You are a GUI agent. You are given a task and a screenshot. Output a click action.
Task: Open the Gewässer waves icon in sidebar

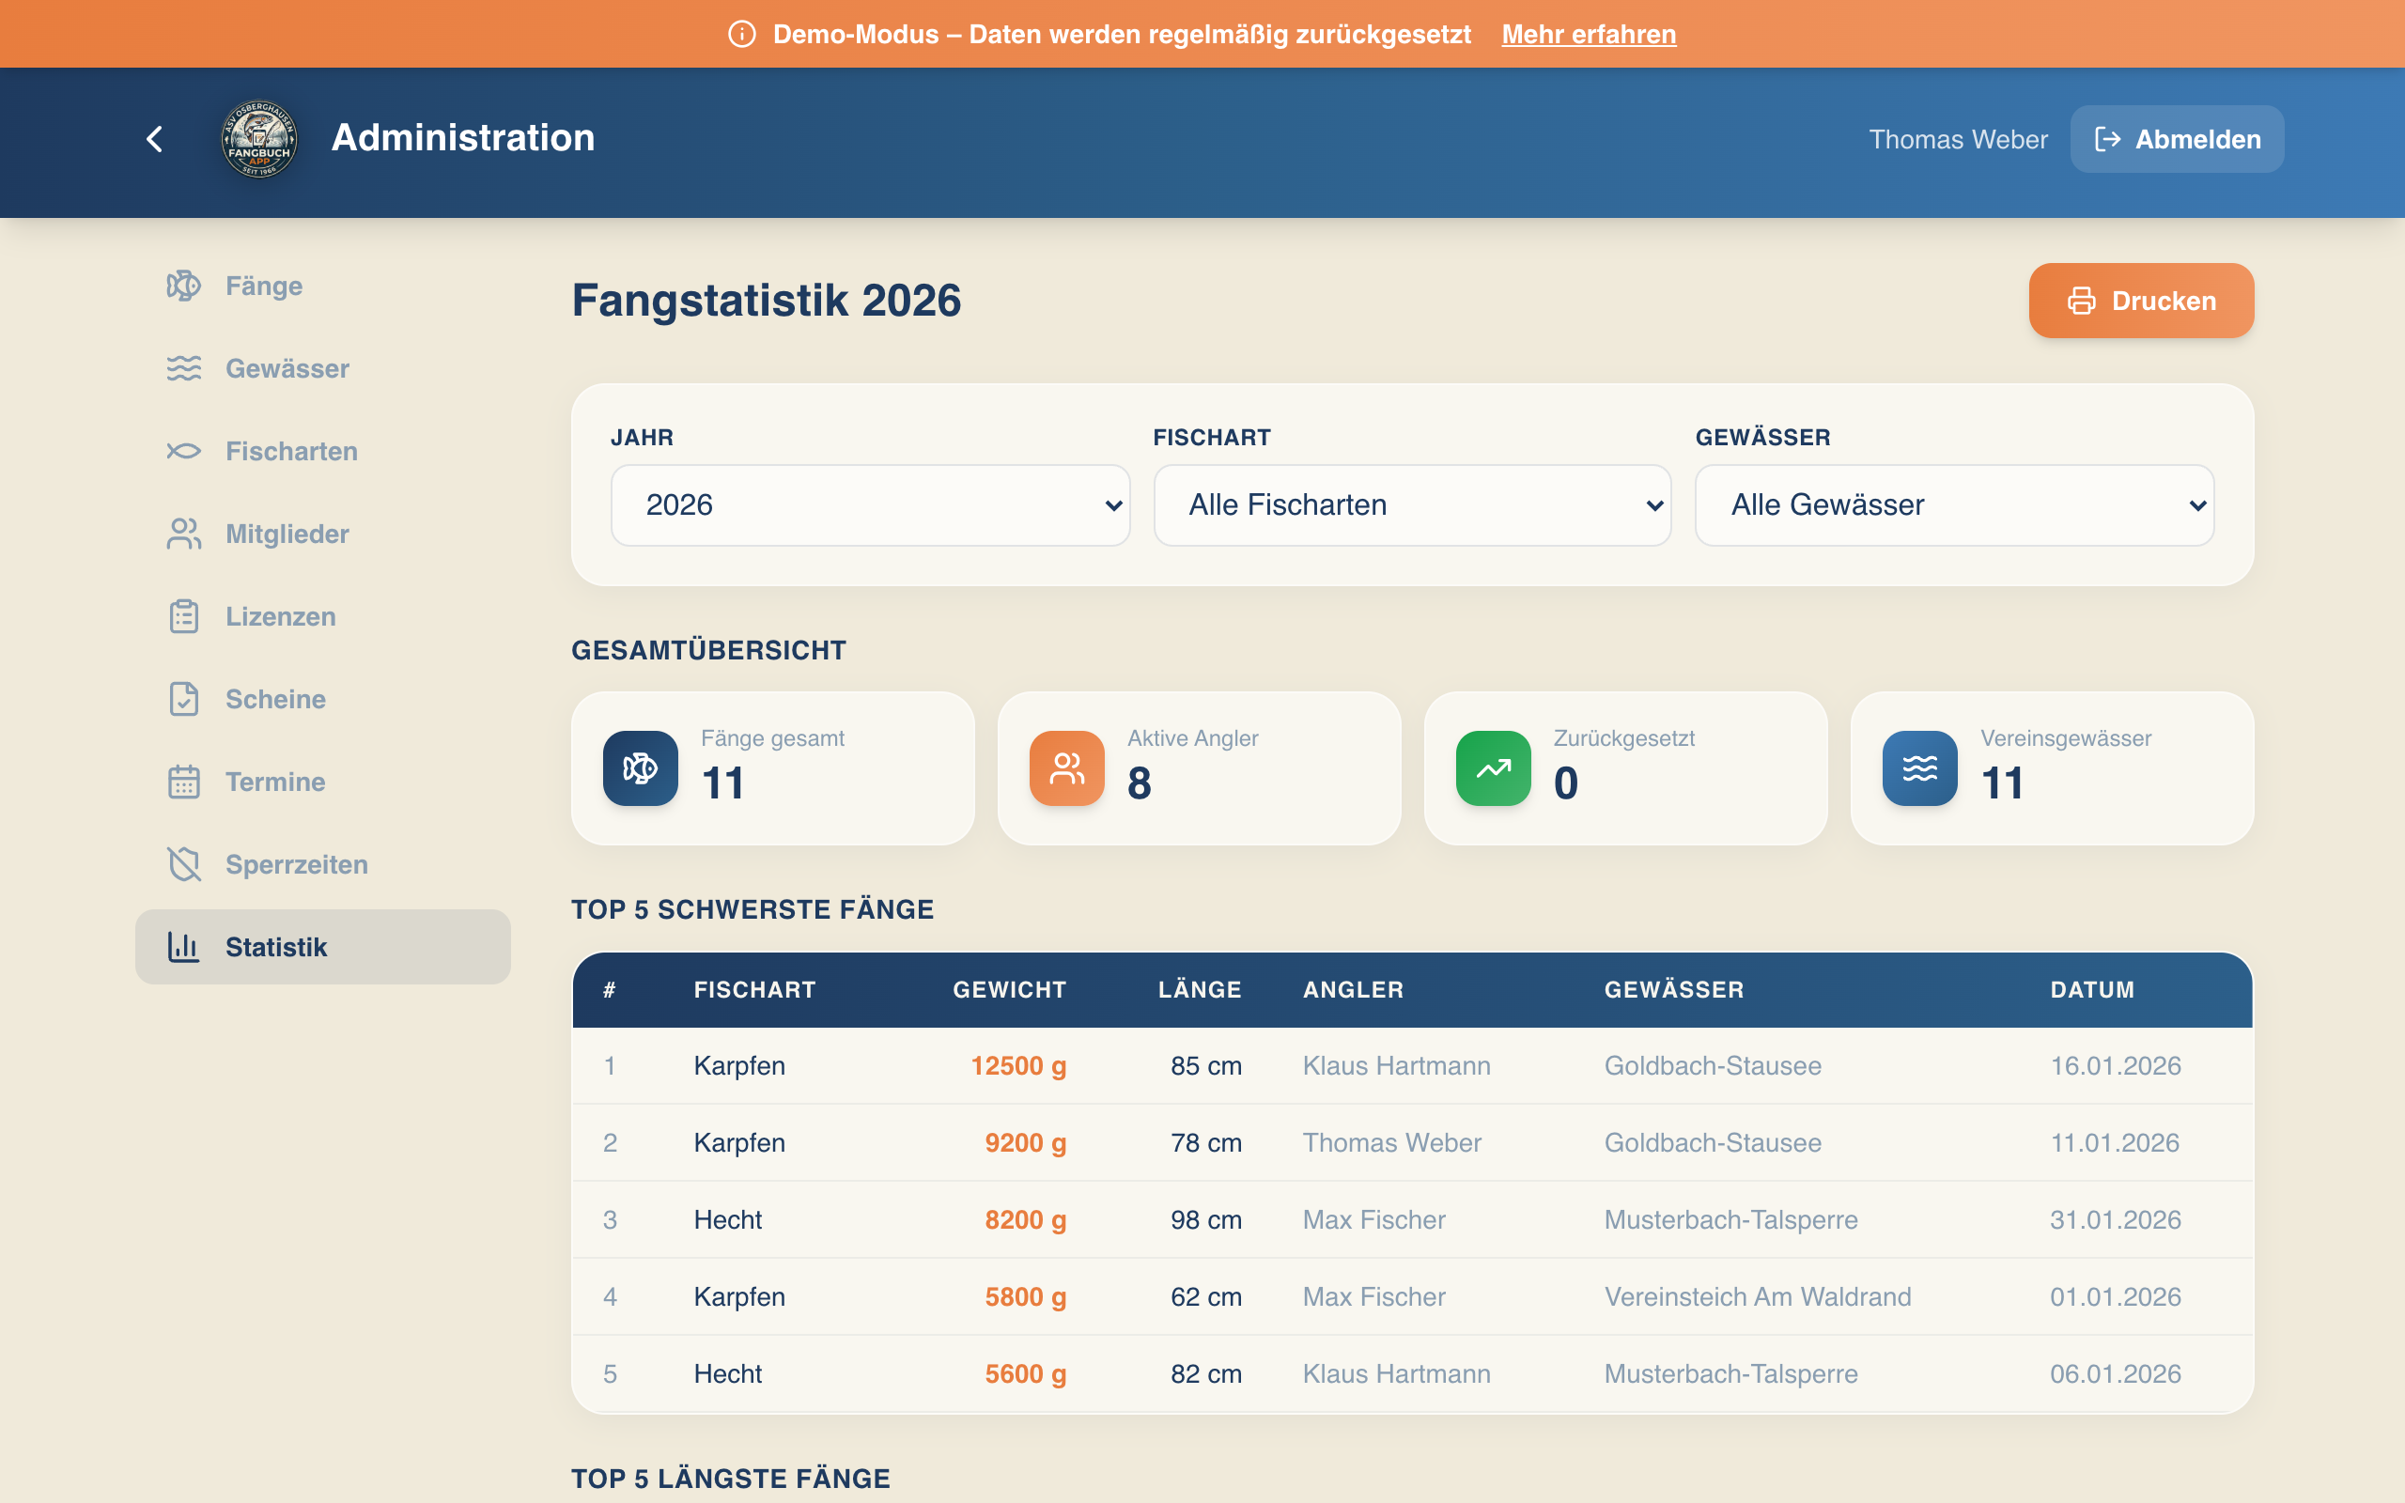[184, 368]
